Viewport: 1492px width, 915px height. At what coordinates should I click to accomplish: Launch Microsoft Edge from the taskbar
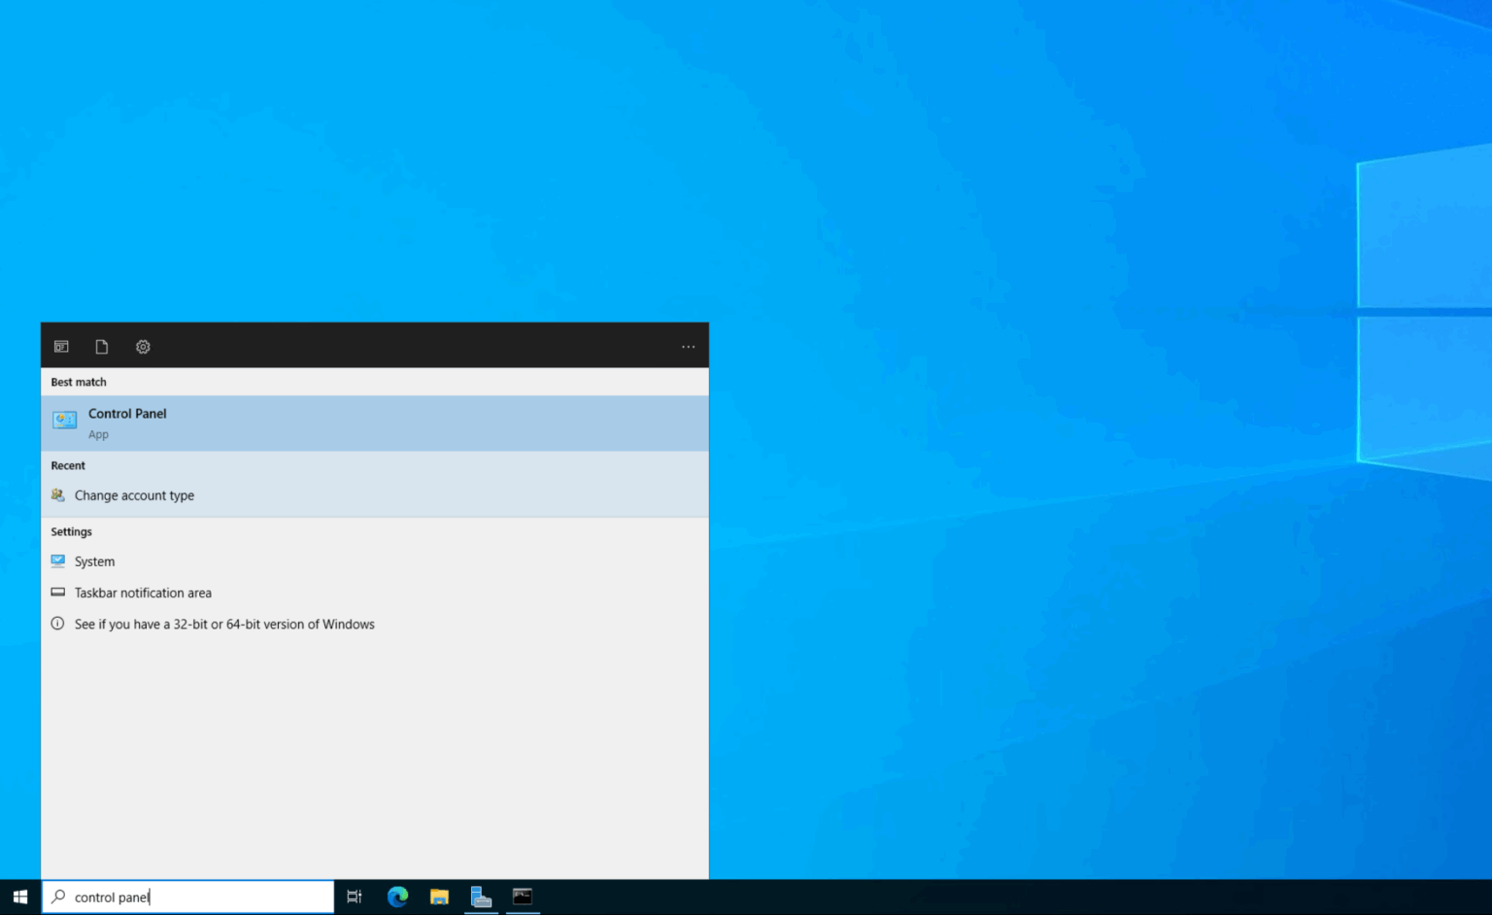(397, 897)
